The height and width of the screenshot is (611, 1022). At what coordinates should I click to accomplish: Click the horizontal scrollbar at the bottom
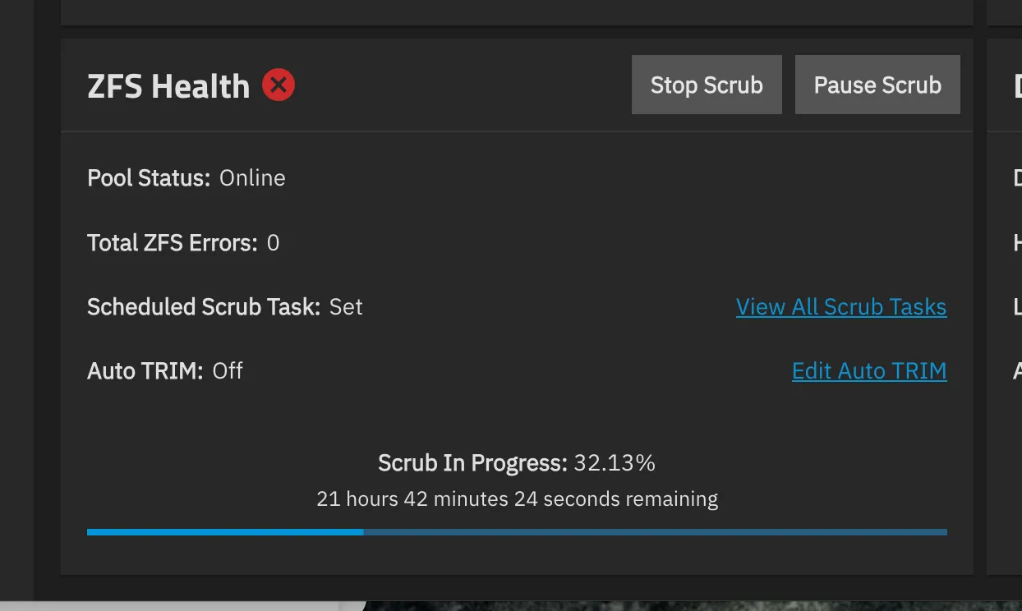click(164, 605)
